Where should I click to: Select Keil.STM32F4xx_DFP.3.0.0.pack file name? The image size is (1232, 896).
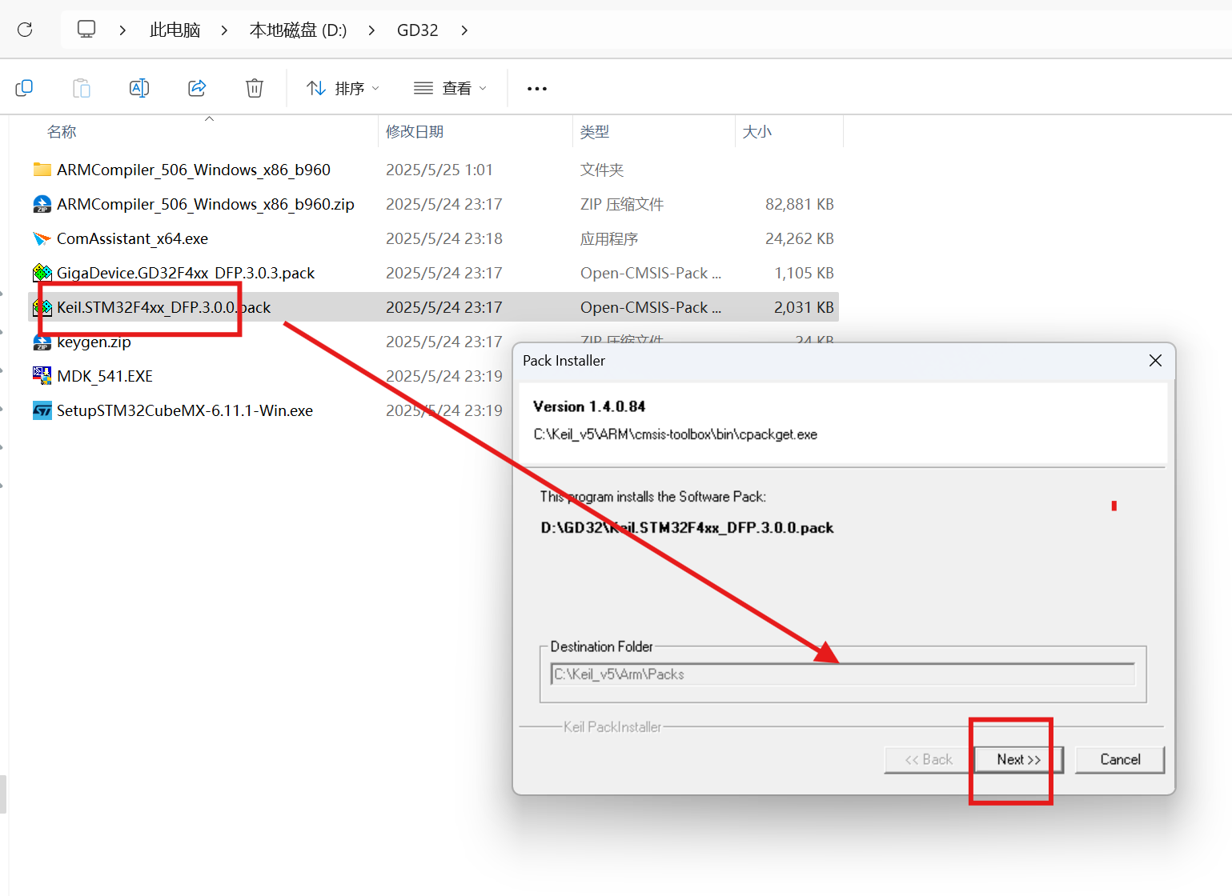point(163,307)
